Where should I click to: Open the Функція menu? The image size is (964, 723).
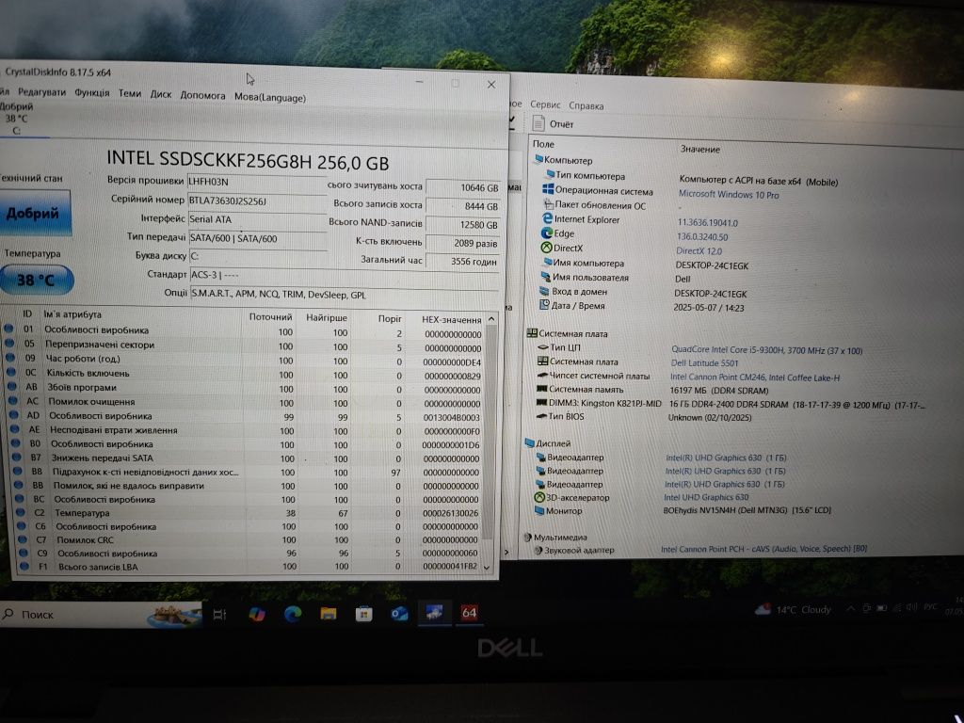(91, 93)
